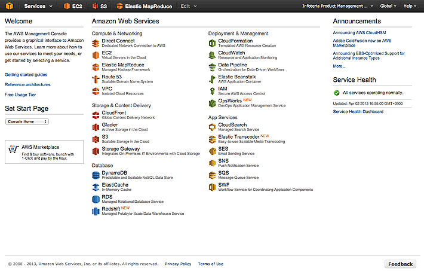424x271 pixels.
Task: Open the EBS-Optimized Support announcement
Action: coord(368,56)
